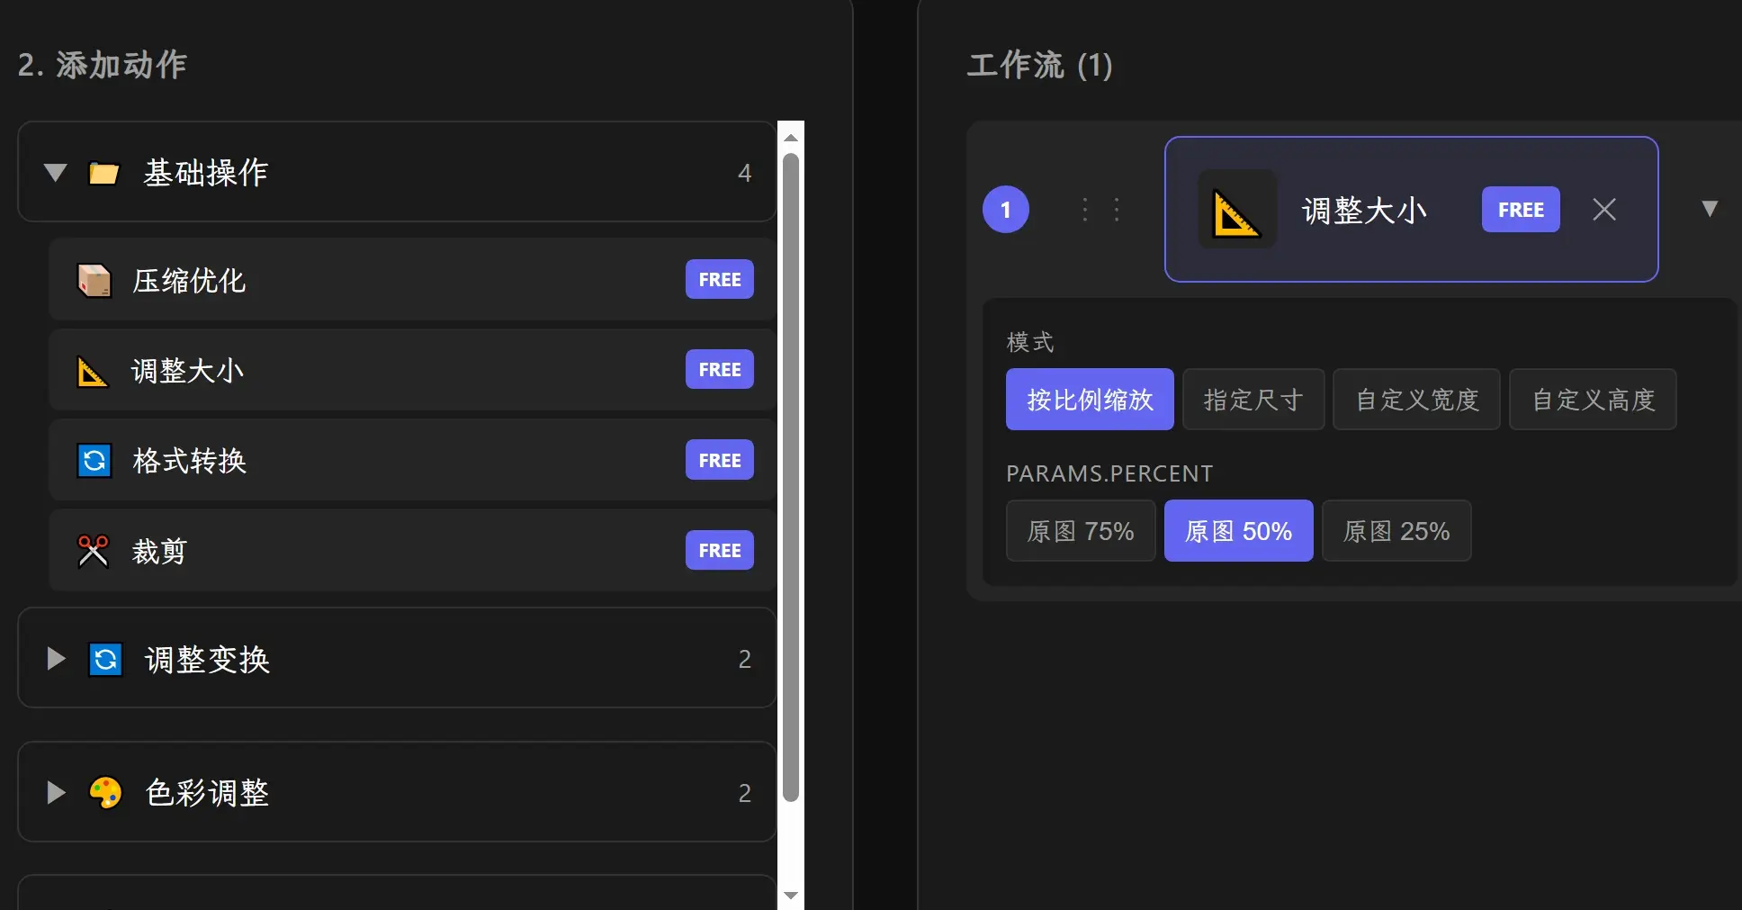Click the FREE badge on 调整大小 step
This screenshot has height=910, width=1742.
click(x=1520, y=209)
